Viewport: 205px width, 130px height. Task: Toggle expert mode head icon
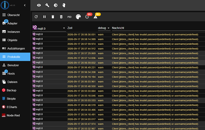click(x=64, y=5)
